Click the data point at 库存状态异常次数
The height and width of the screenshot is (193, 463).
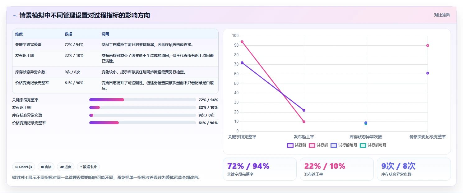tap(366, 123)
